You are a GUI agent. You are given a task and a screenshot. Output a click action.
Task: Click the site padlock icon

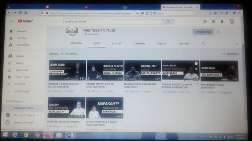point(47,13)
